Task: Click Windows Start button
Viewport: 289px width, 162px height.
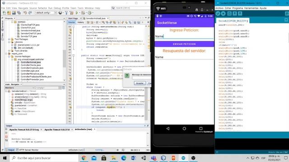Action: [x=5, y=158]
